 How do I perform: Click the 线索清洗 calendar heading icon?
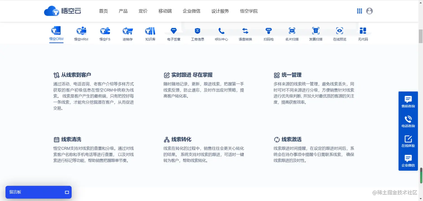[x=56, y=140]
